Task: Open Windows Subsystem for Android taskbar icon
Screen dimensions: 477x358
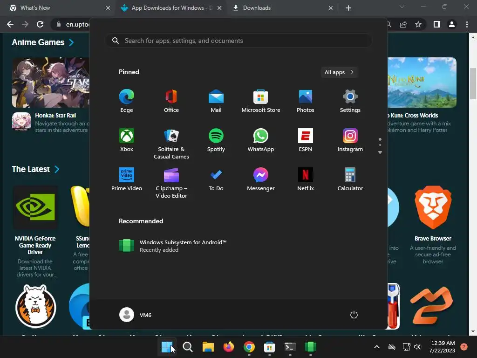Action: click(311, 347)
